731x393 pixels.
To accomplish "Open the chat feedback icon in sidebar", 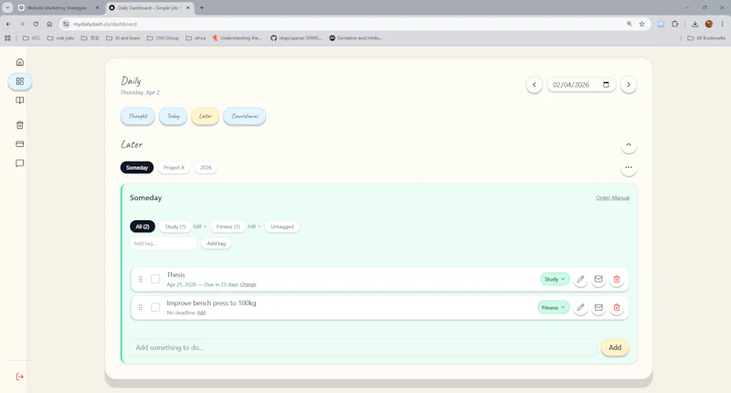I will pos(19,164).
